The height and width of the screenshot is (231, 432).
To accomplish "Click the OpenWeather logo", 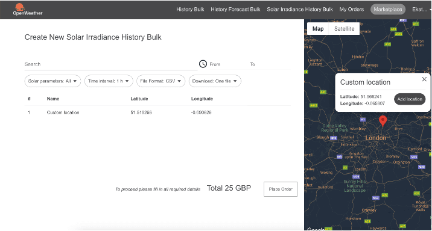I will [x=28, y=9].
